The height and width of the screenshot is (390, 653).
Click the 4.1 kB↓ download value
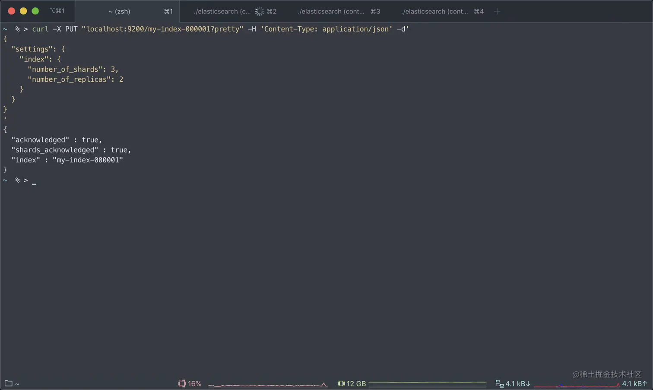[518, 384]
